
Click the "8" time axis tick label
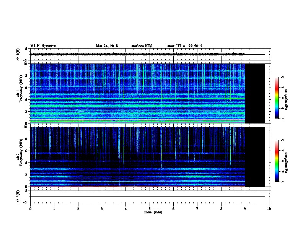pos(221,209)
